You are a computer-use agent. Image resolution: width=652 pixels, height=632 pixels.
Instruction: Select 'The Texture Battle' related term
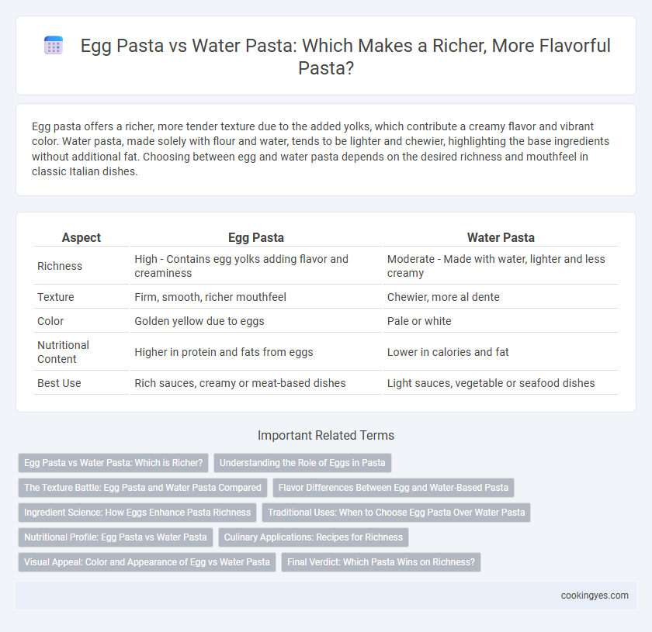click(x=143, y=488)
